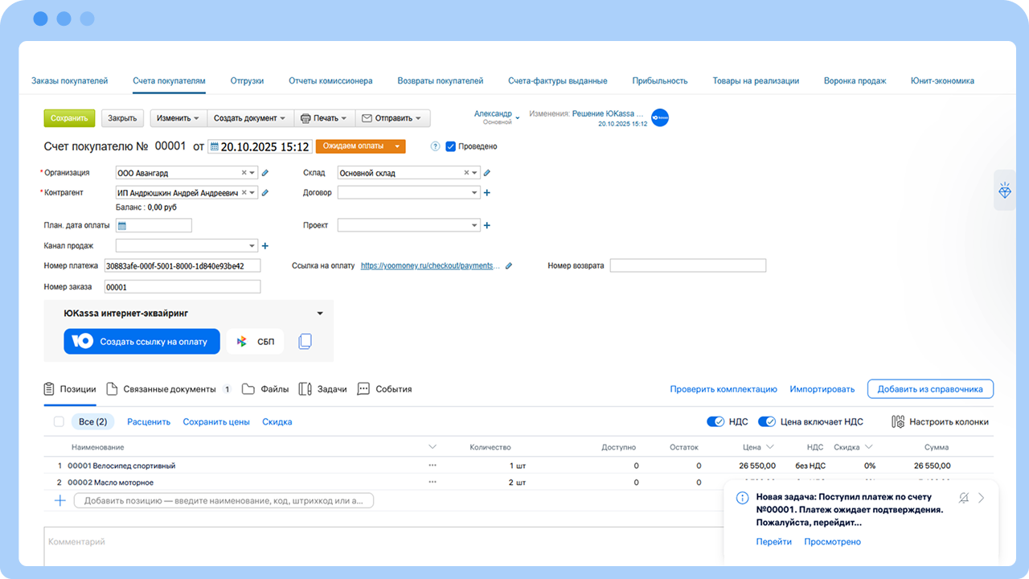This screenshot has width=1029, height=579.
Task: Expand the Проект combo box
Action: 474,226
